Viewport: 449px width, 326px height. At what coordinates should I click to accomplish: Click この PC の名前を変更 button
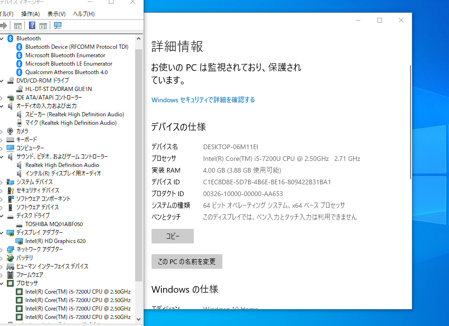point(187,261)
